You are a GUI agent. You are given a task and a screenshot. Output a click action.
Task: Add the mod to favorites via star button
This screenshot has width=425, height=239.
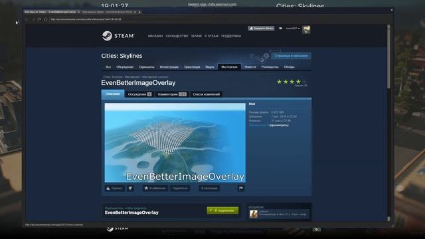coord(155,189)
